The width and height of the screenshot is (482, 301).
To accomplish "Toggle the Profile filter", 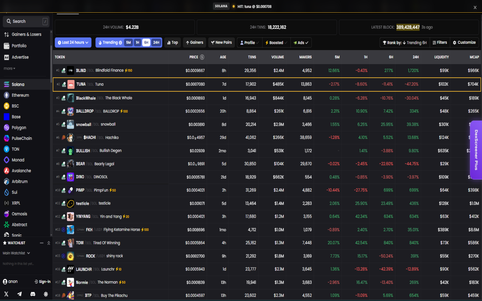I will pyautogui.click(x=249, y=43).
